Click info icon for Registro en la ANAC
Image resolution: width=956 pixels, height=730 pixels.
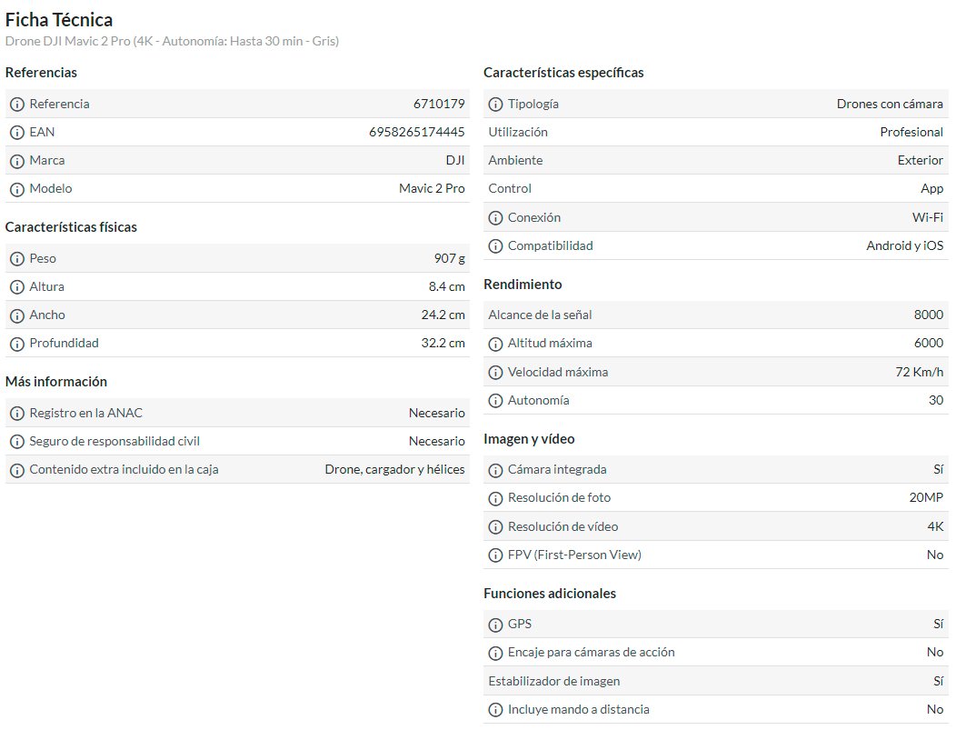click(x=17, y=414)
